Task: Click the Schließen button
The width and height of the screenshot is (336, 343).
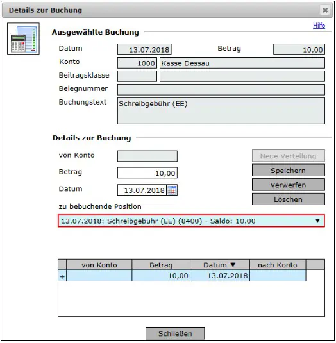Action: click(x=175, y=333)
